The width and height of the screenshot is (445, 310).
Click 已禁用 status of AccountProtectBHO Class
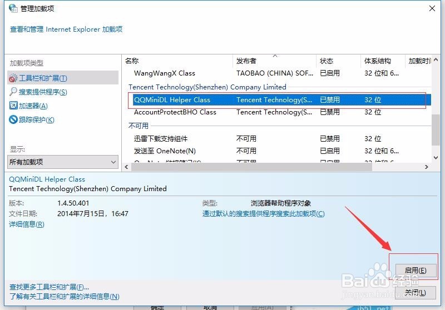(330, 112)
